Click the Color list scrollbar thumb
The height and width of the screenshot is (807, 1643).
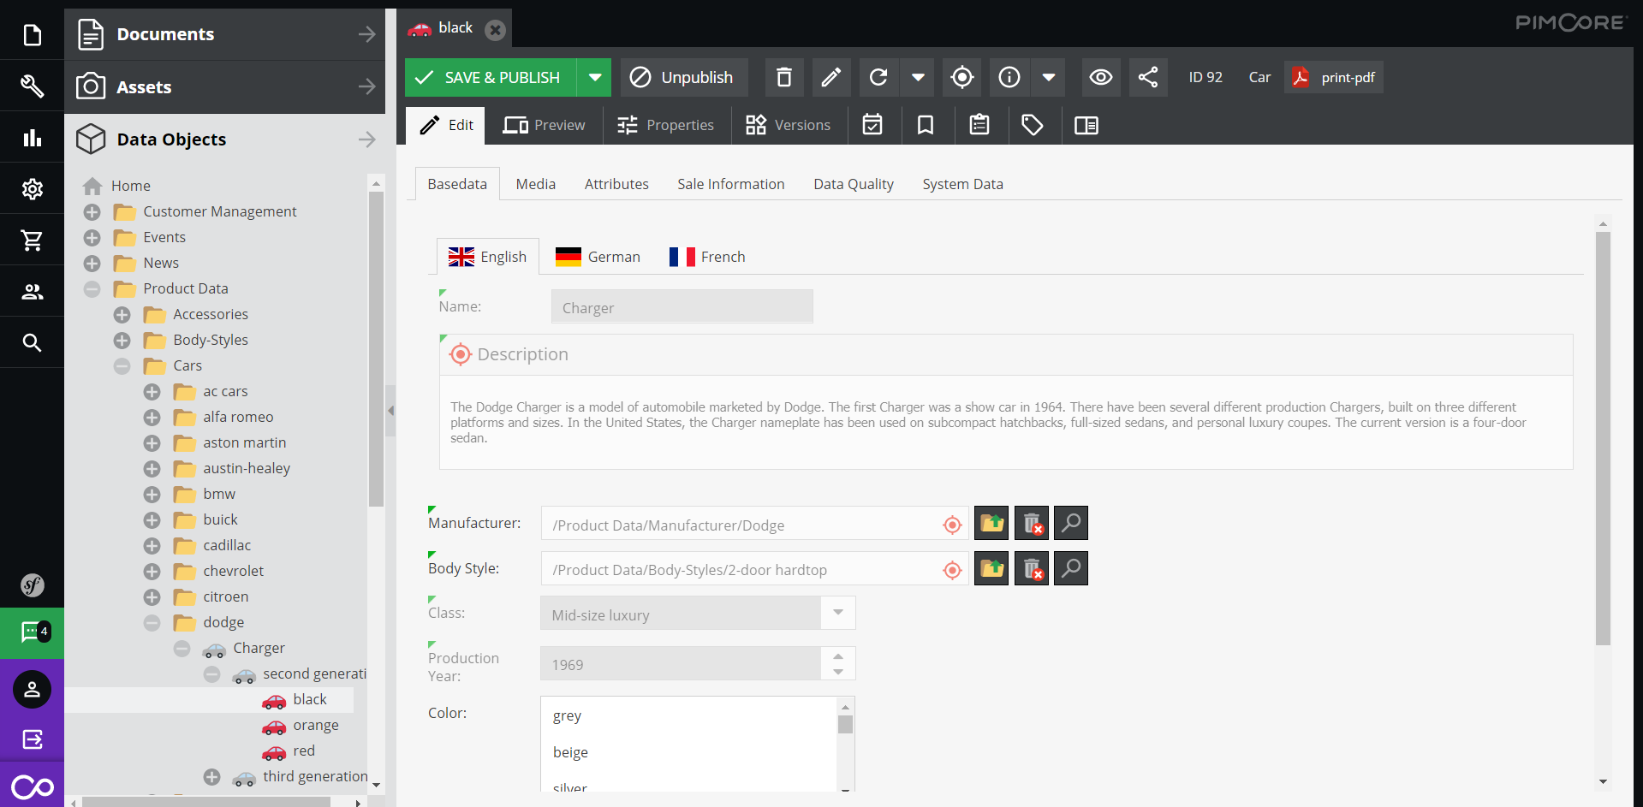(x=845, y=724)
